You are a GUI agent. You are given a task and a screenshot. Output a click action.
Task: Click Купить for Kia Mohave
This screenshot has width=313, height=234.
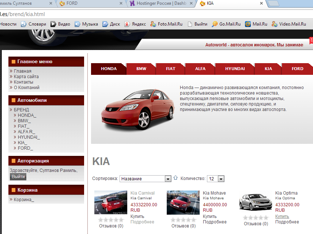210,216
